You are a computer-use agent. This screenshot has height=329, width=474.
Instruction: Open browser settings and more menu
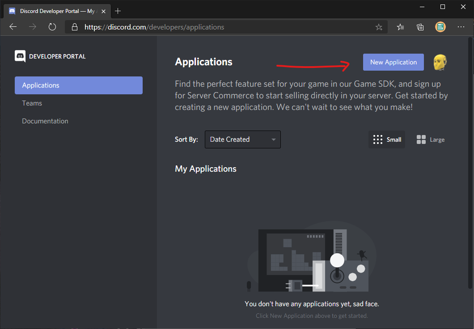pos(461,27)
